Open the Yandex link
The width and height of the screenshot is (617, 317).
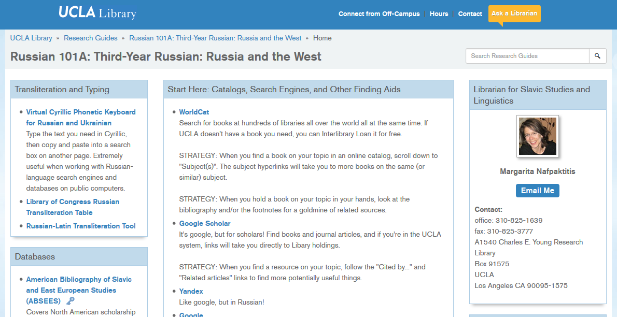pos(191,292)
